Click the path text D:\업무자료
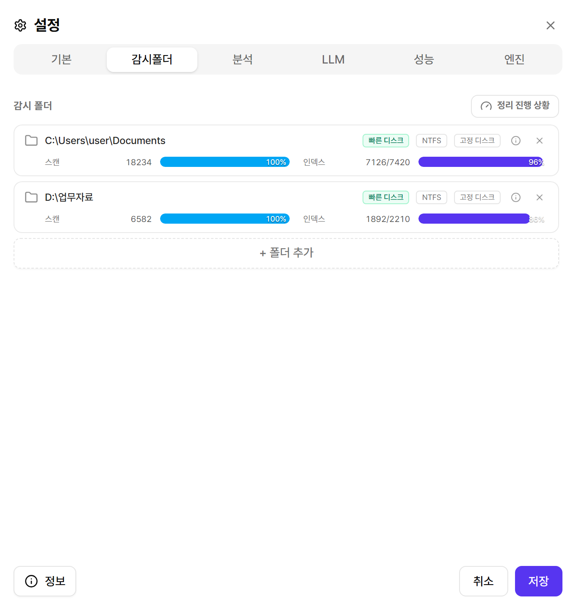This screenshot has height=610, width=576. pyautogui.click(x=69, y=197)
